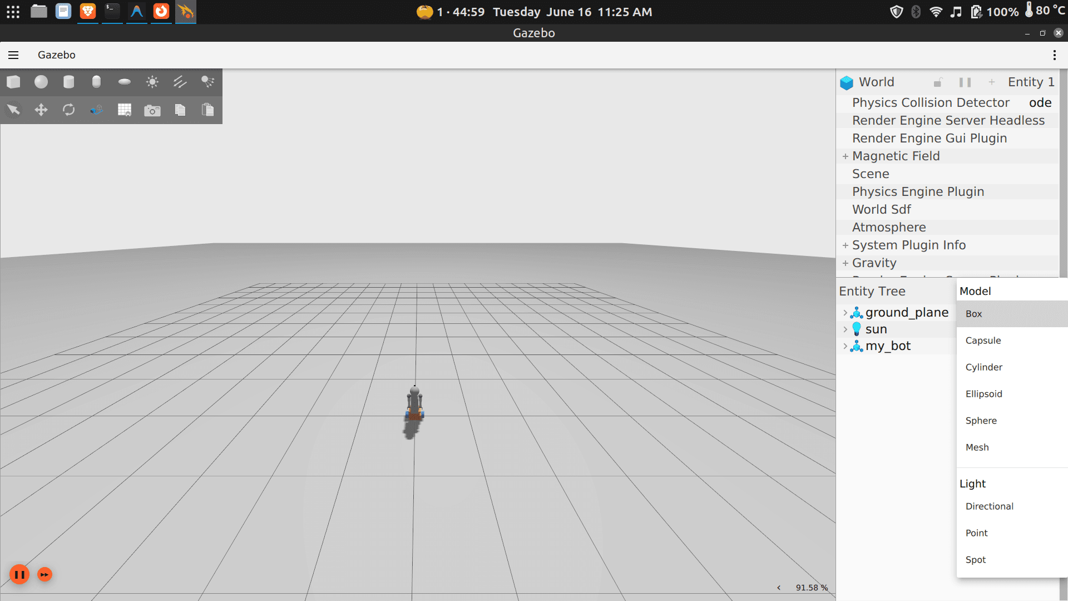Select my_bot entity
The height and width of the screenshot is (601, 1068).
tap(888, 346)
